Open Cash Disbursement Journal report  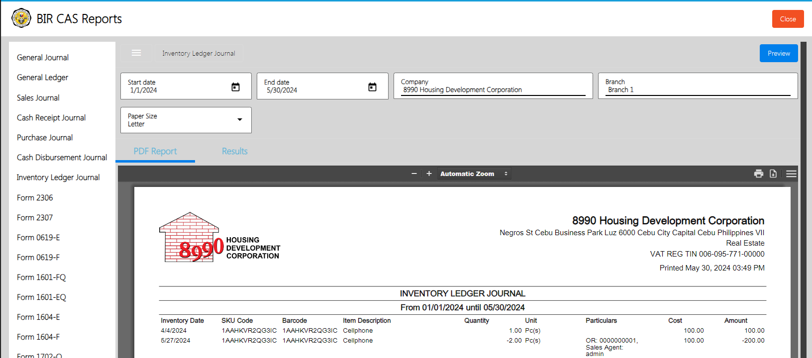tap(62, 158)
